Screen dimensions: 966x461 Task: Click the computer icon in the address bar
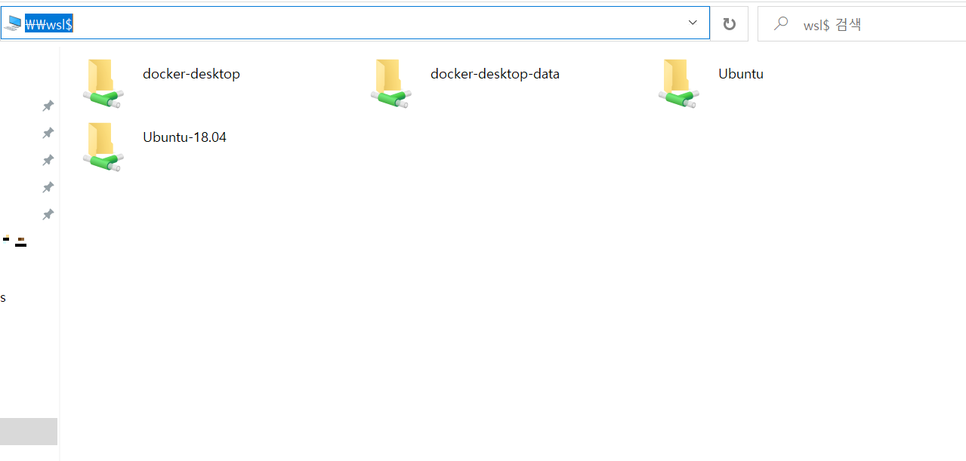13,23
